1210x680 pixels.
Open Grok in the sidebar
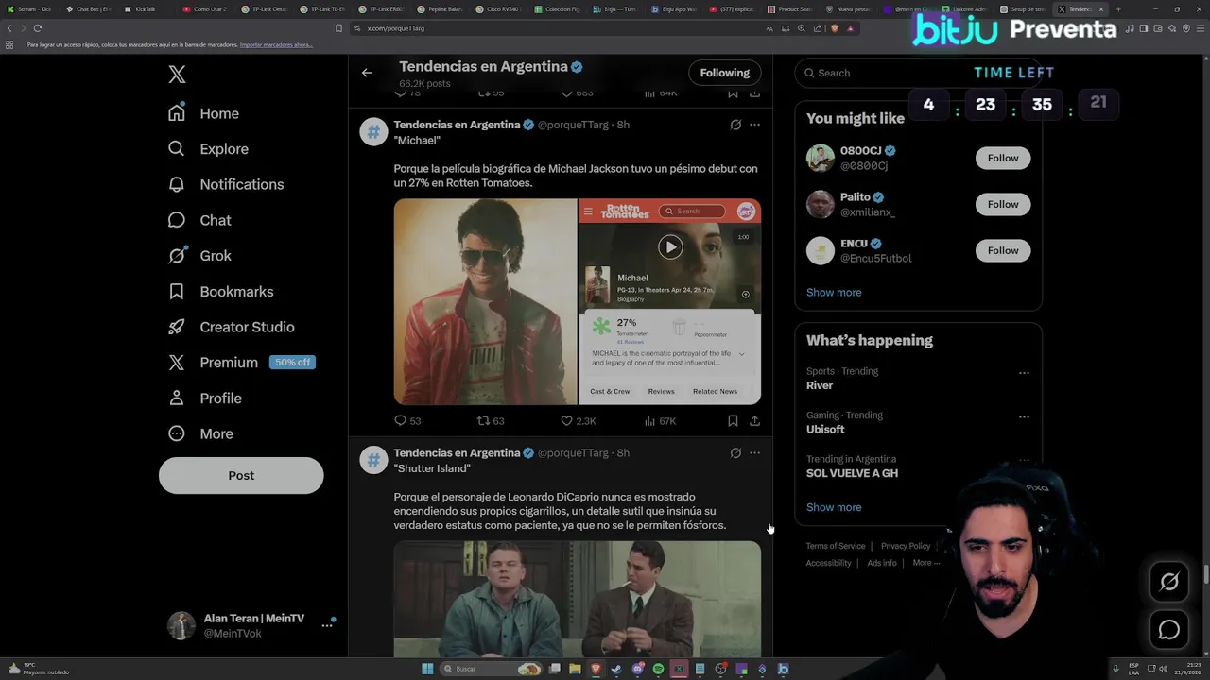[x=199, y=256]
